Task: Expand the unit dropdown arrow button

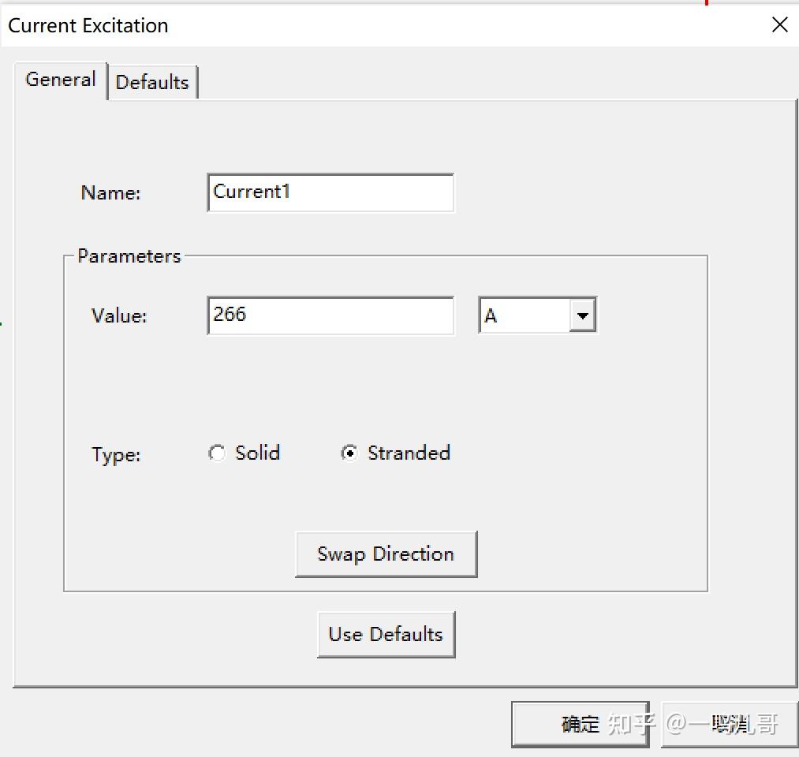Action: [x=582, y=316]
